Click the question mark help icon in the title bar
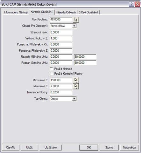 click(131, 4)
